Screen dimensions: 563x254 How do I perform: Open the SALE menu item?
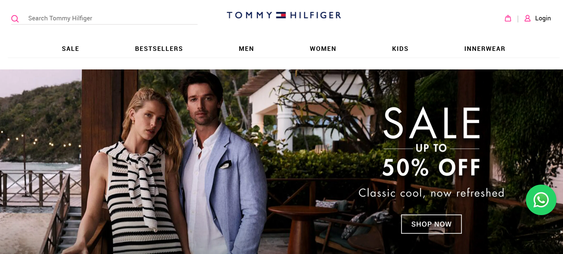click(70, 49)
